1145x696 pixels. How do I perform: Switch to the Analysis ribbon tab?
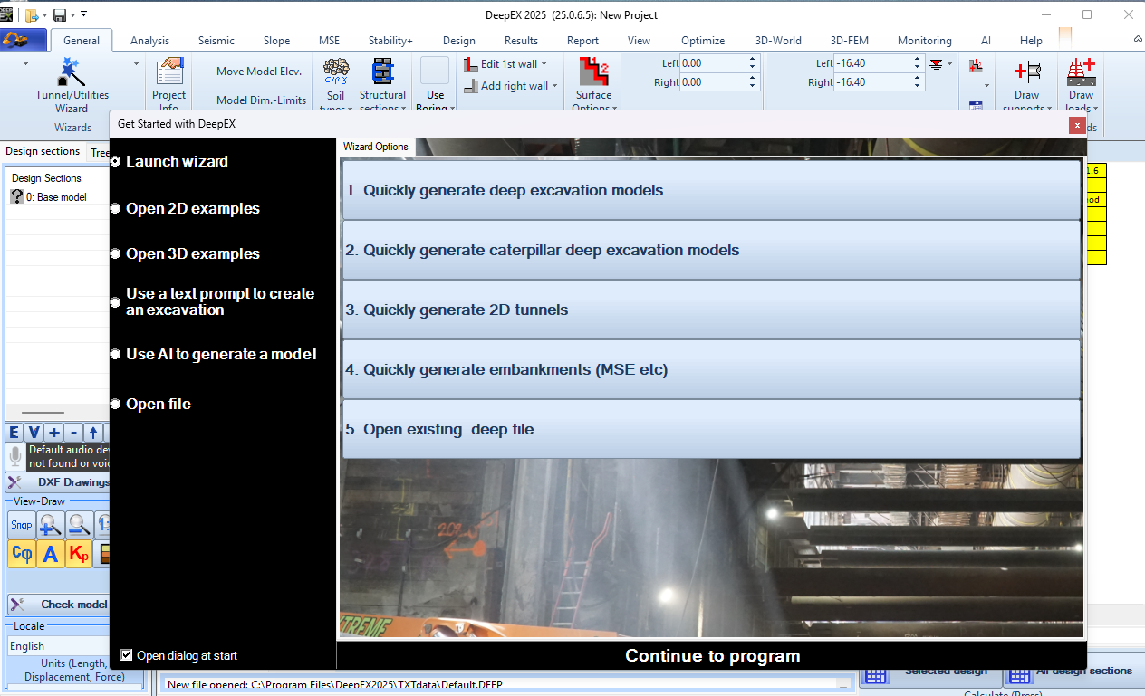pos(149,41)
